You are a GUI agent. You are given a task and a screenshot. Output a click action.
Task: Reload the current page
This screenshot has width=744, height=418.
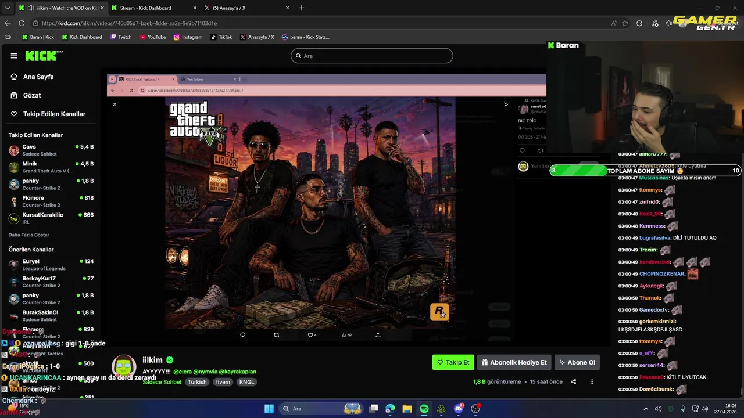(22, 23)
